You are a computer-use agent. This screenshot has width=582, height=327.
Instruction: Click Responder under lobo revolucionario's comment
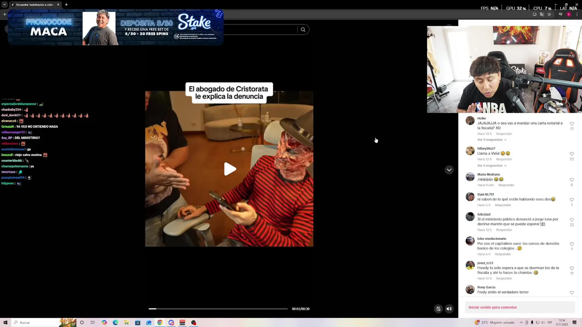503,254
